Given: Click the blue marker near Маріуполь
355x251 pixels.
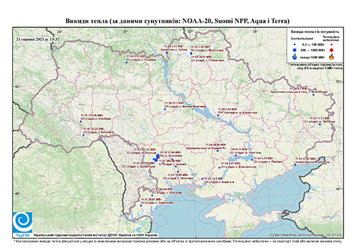Looking at the screenshot, I should (x=296, y=165).
